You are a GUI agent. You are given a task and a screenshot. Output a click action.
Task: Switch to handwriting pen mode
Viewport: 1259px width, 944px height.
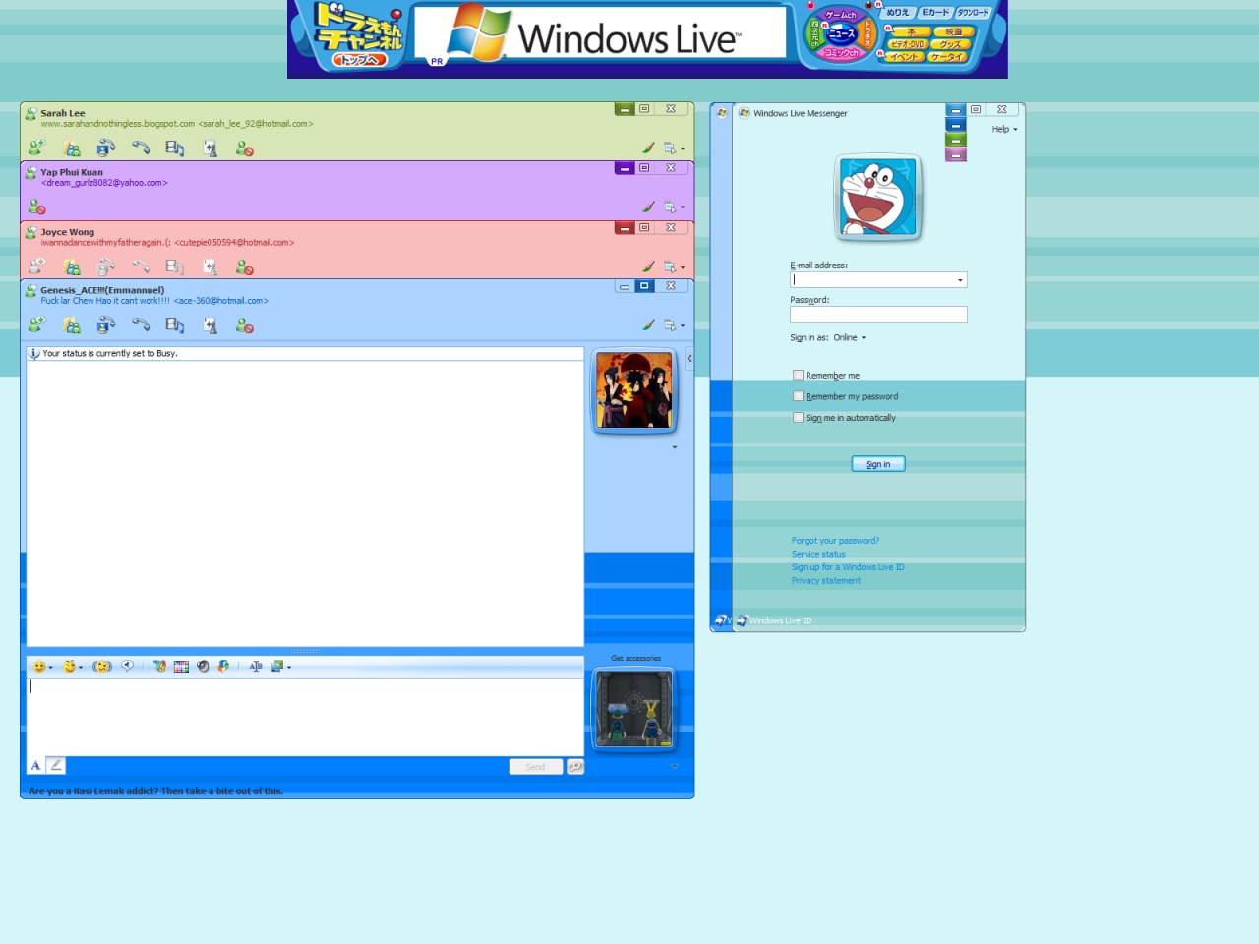pyautogui.click(x=56, y=765)
